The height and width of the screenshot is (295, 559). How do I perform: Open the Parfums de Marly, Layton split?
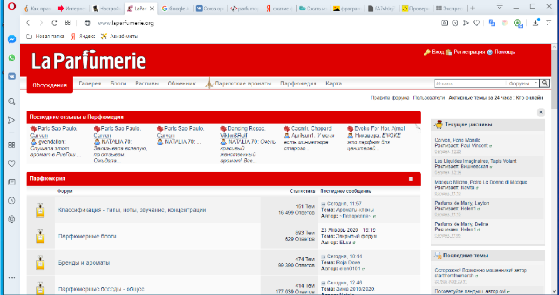[462, 203]
